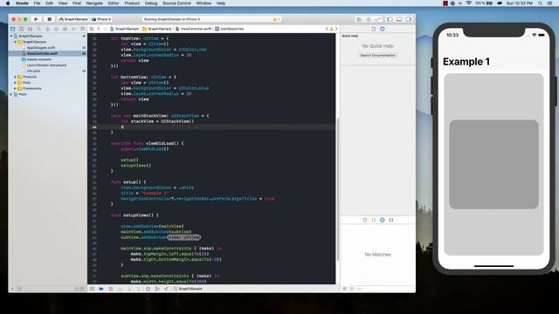This screenshot has height=314, width=559.
Task: Open the Navigate menu
Action: coord(94,3)
